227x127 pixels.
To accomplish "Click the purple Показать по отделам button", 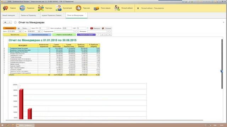I will (x=86, y=35).
